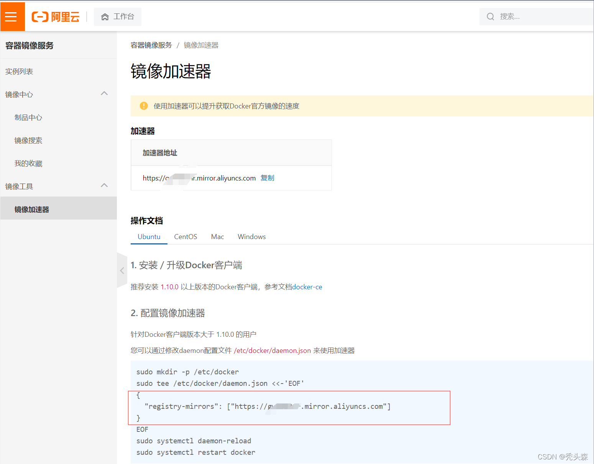Switch to the Windows tab

(252, 237)
